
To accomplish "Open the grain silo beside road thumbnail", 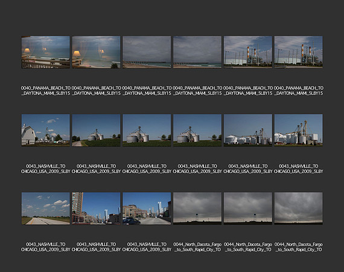I will [x=96, y=131].
